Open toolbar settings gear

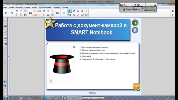tap(173, 11)
